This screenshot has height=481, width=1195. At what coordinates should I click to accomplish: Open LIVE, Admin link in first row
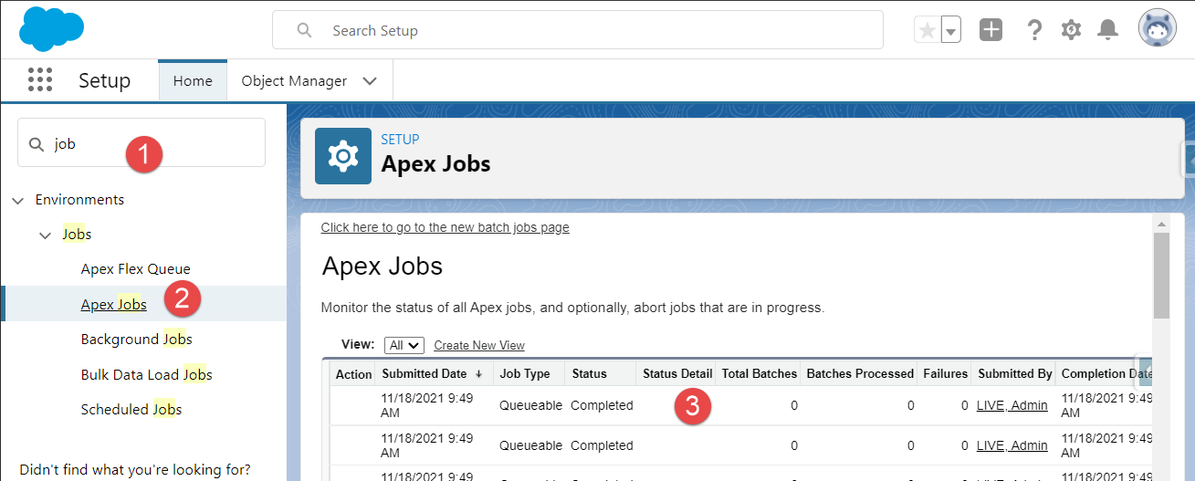point(1012,405)
